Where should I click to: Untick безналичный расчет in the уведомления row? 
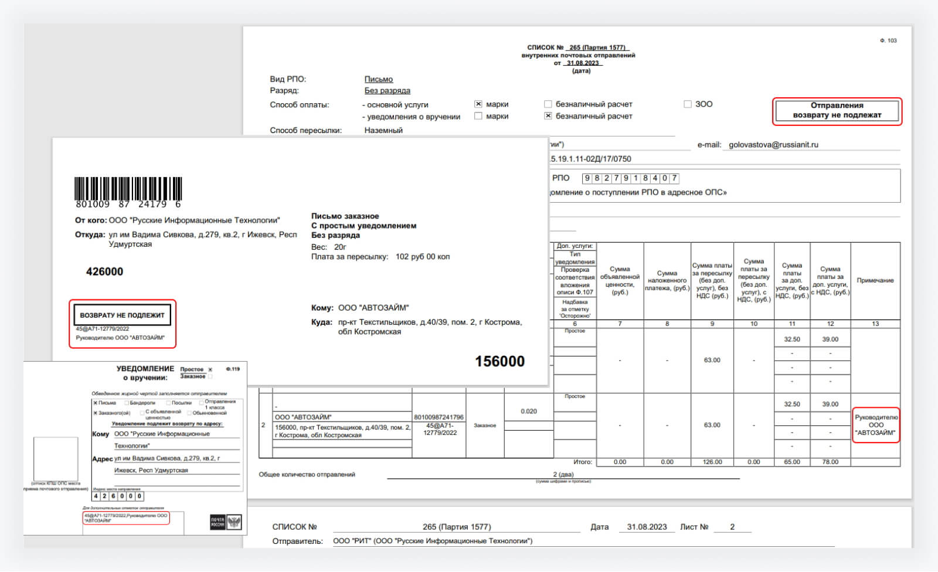[x=548, y=116]
